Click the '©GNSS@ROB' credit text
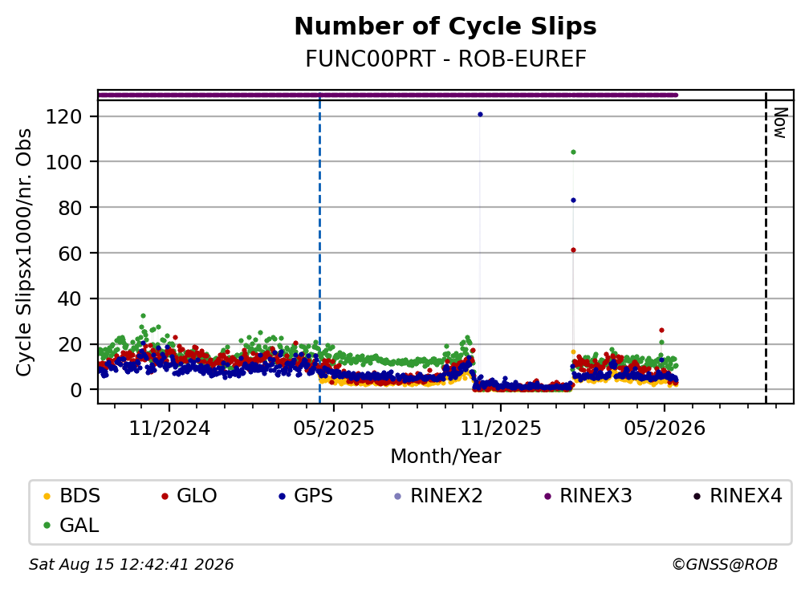Screen dimensions: 809x589 pos(725,565)
